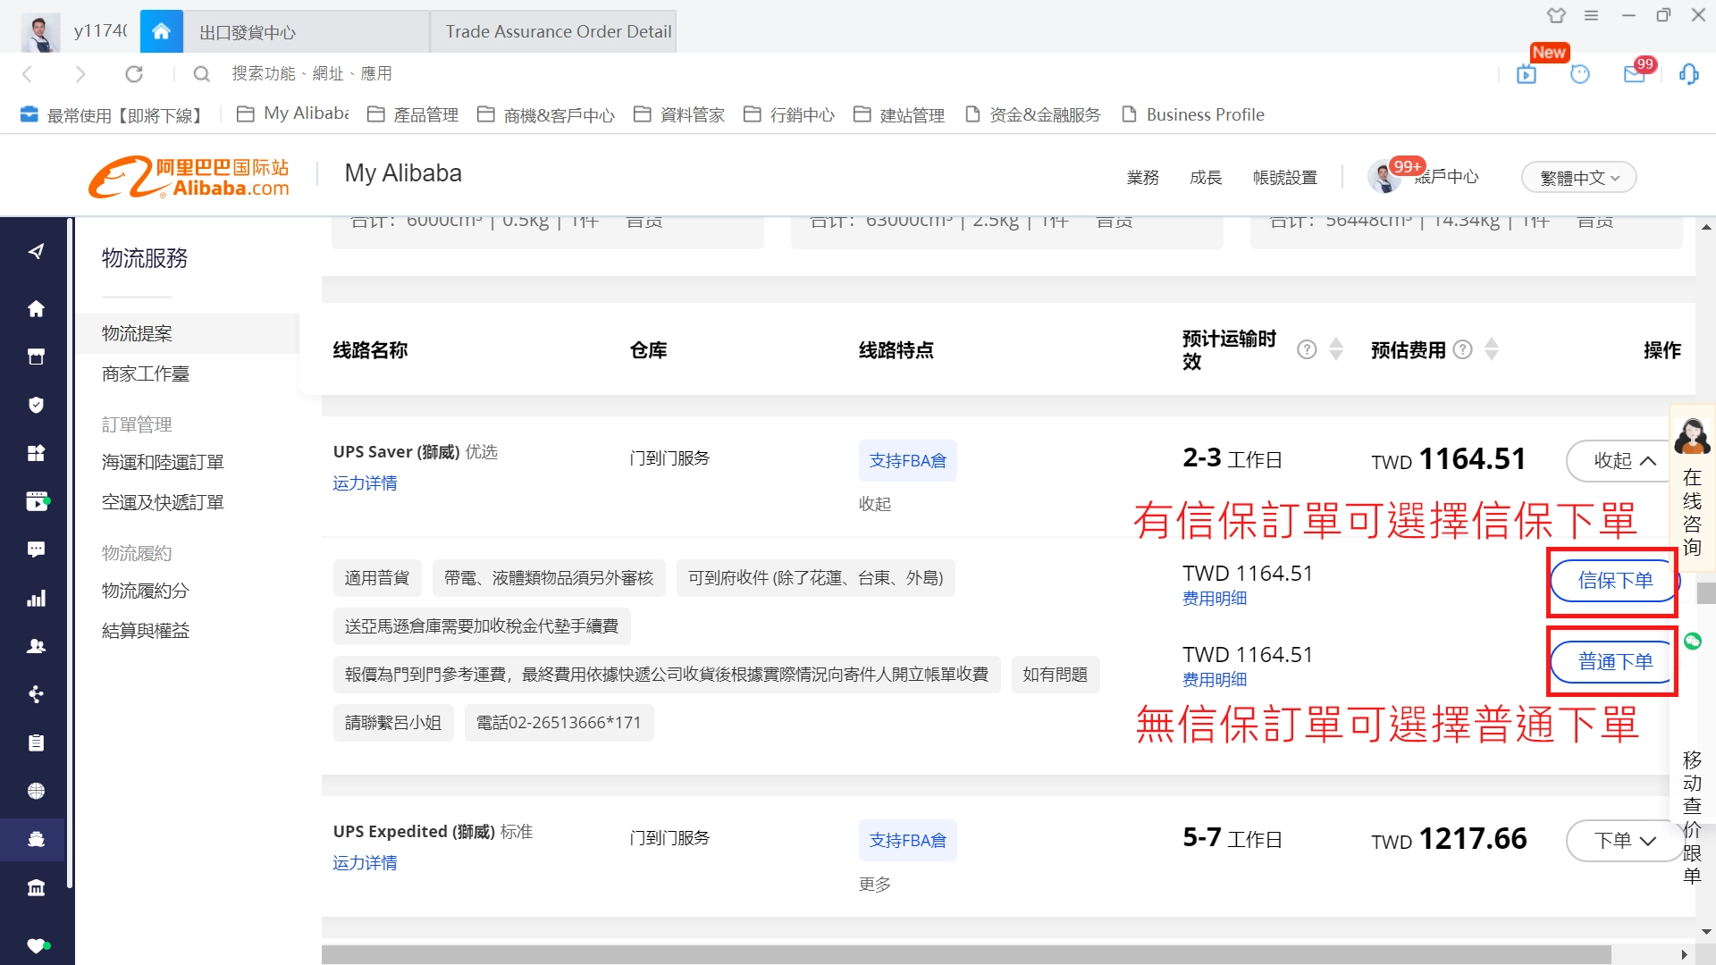The image size is (1716, 965).
Task: Click help icon beside 预计运输时效
Action: [1307, 349]
